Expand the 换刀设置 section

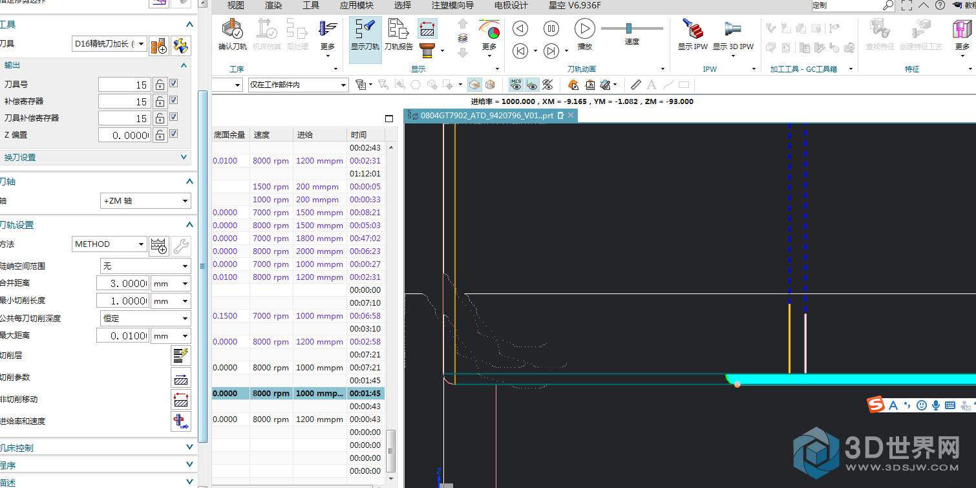[96, 157]
